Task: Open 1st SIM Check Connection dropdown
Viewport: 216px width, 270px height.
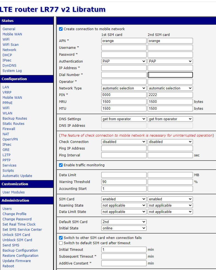Action: pos(124,142)
